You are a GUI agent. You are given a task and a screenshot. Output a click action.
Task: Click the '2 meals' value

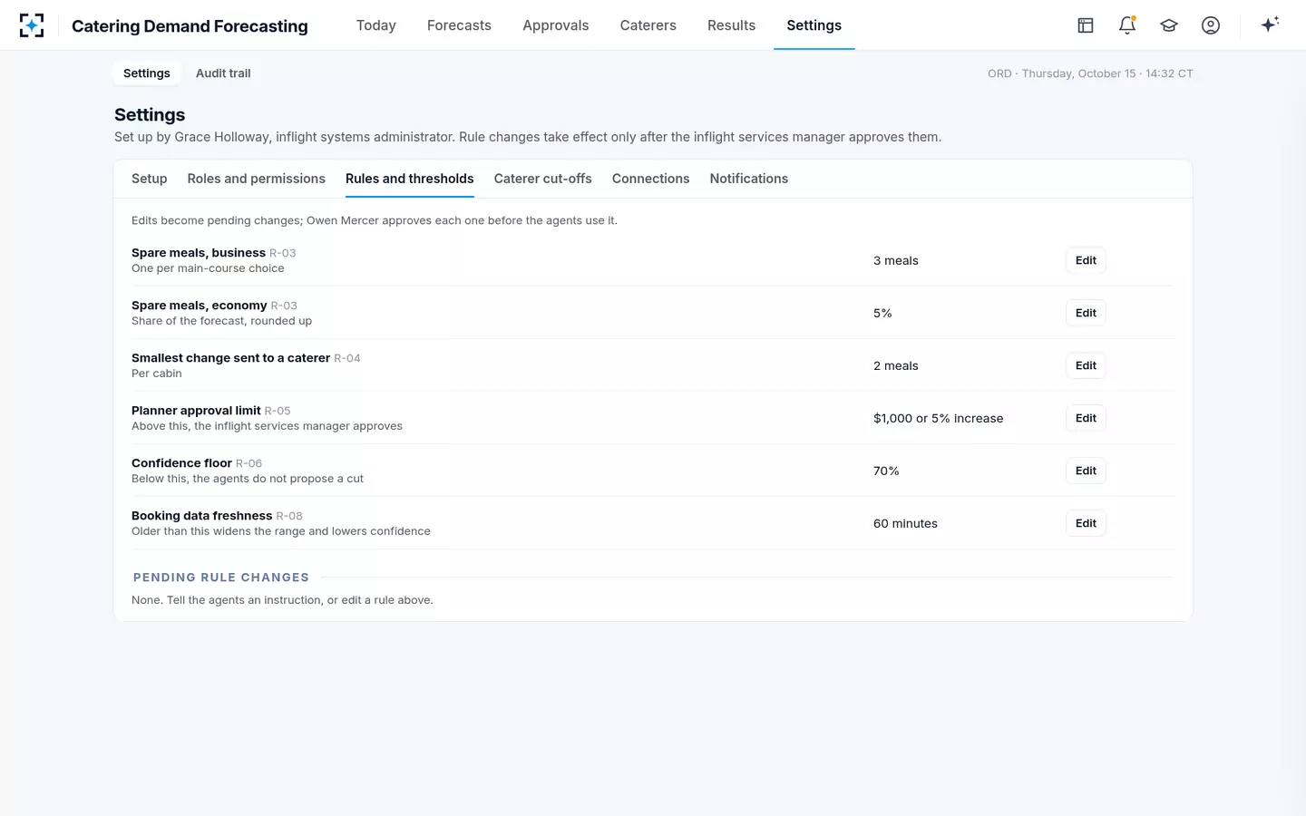tap(896, 365)
